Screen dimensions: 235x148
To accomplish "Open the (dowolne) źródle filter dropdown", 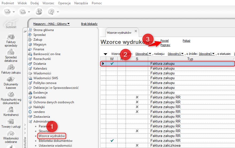I will tap(207, 54).
